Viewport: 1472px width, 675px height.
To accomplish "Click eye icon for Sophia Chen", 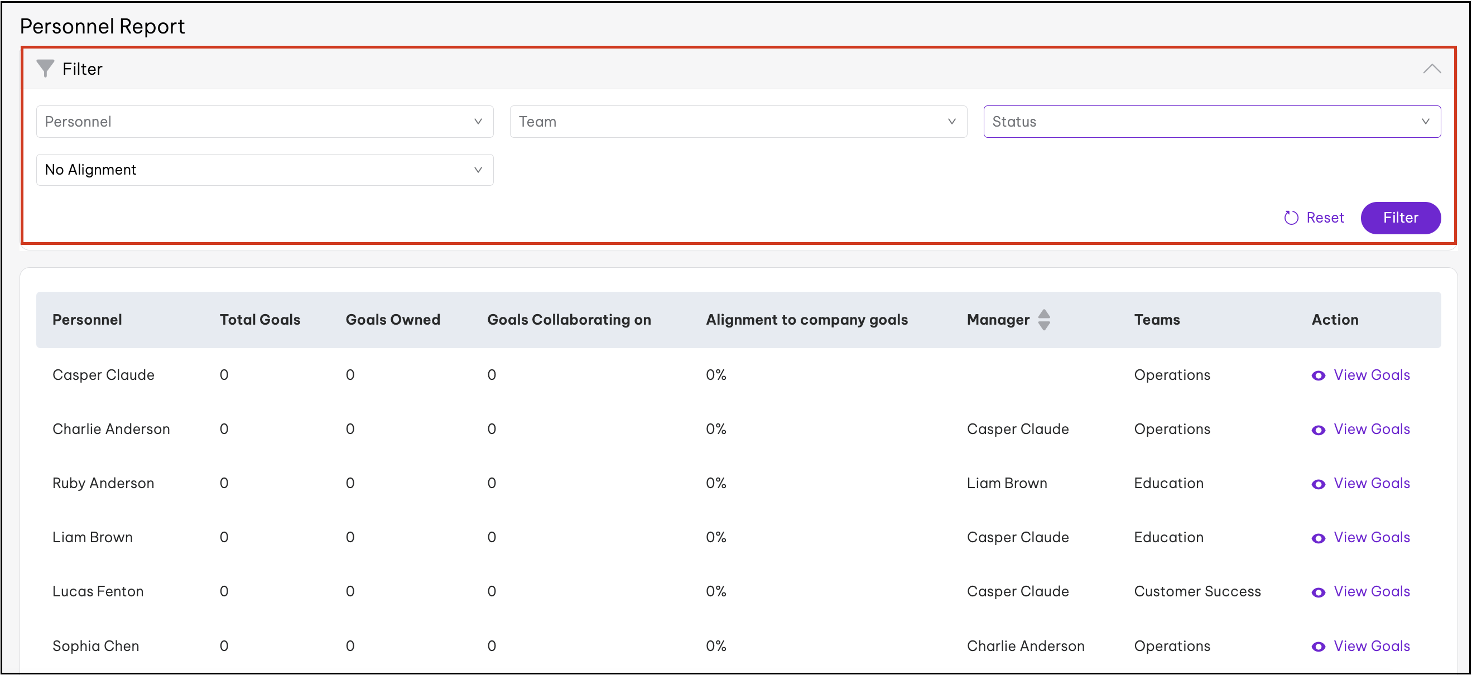I will tap(1319, 647).
